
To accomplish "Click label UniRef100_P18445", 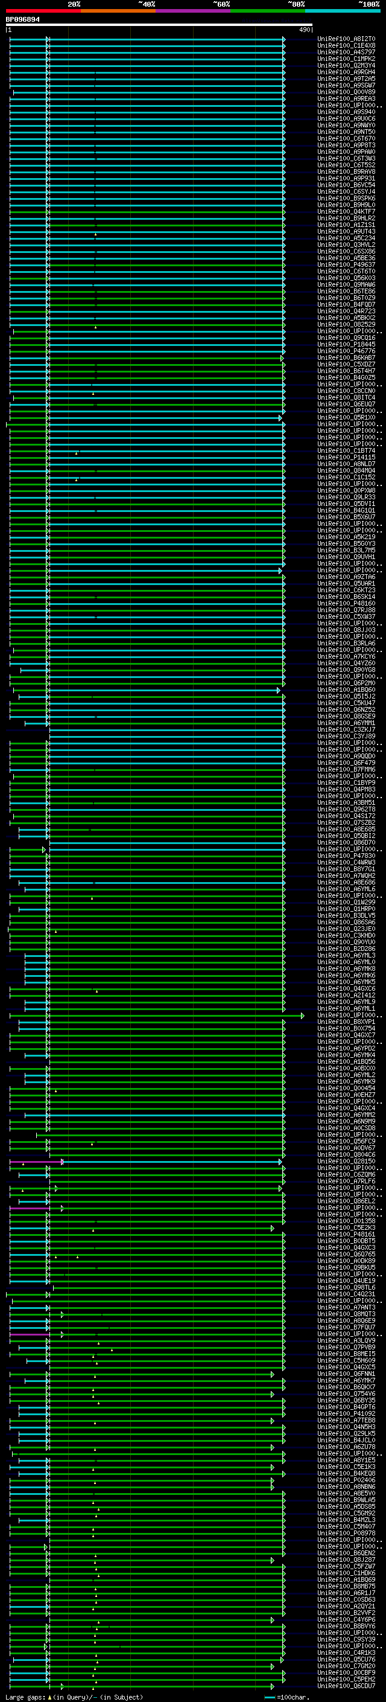I will coord(346,344).
